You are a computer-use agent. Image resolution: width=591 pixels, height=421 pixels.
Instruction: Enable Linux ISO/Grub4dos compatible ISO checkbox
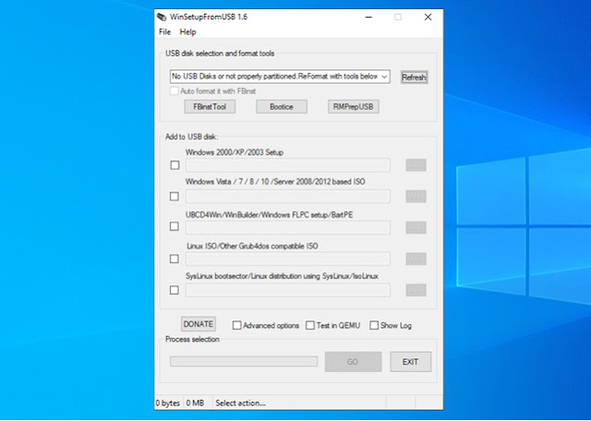pos(175,259)
